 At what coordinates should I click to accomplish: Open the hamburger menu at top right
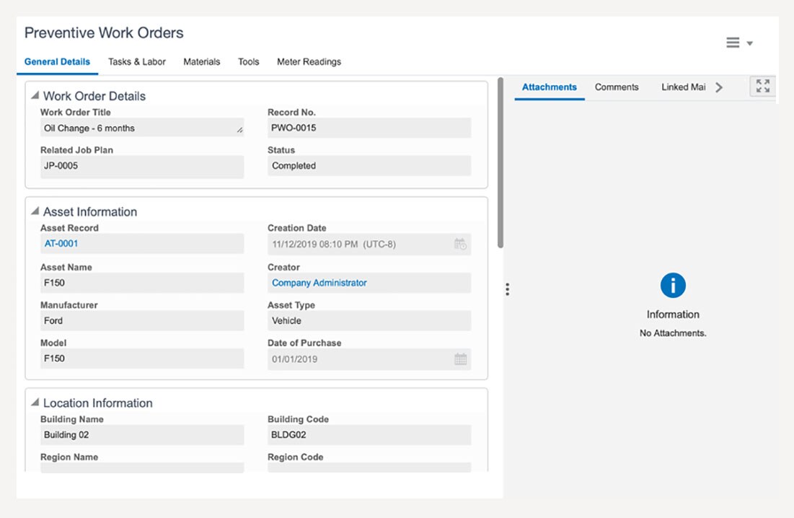coord(733,43)
